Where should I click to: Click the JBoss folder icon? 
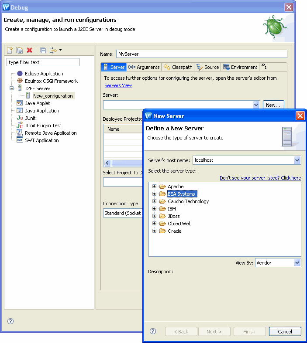pyautogui.click(x=162, y=216)
